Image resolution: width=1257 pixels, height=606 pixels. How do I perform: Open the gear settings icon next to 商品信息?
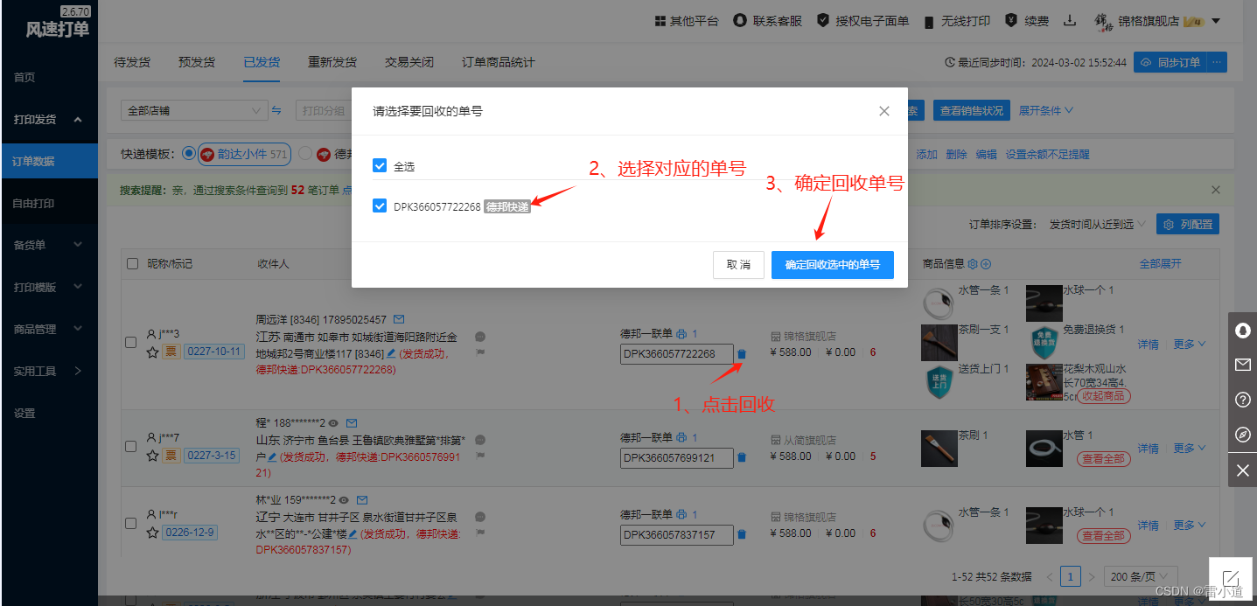click(x=972, y=264)
